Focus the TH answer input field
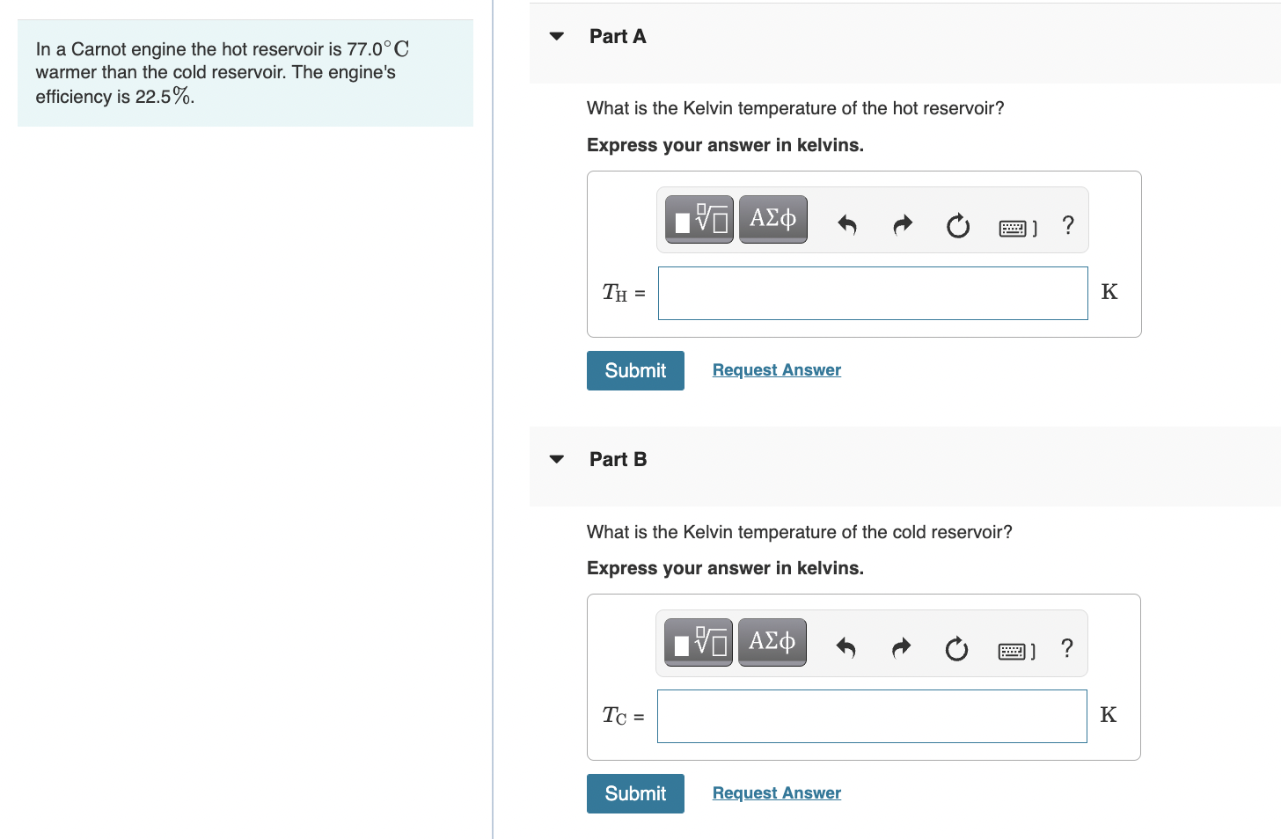This screenshot has width=1281, height=839. pos(873,293)
